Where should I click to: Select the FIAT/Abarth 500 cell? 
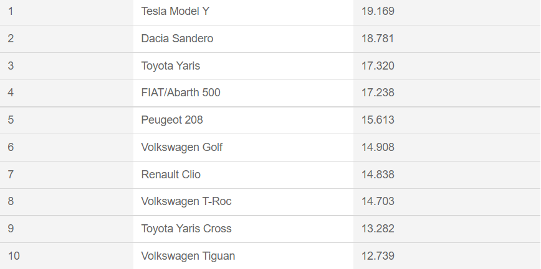pos(181,93)
